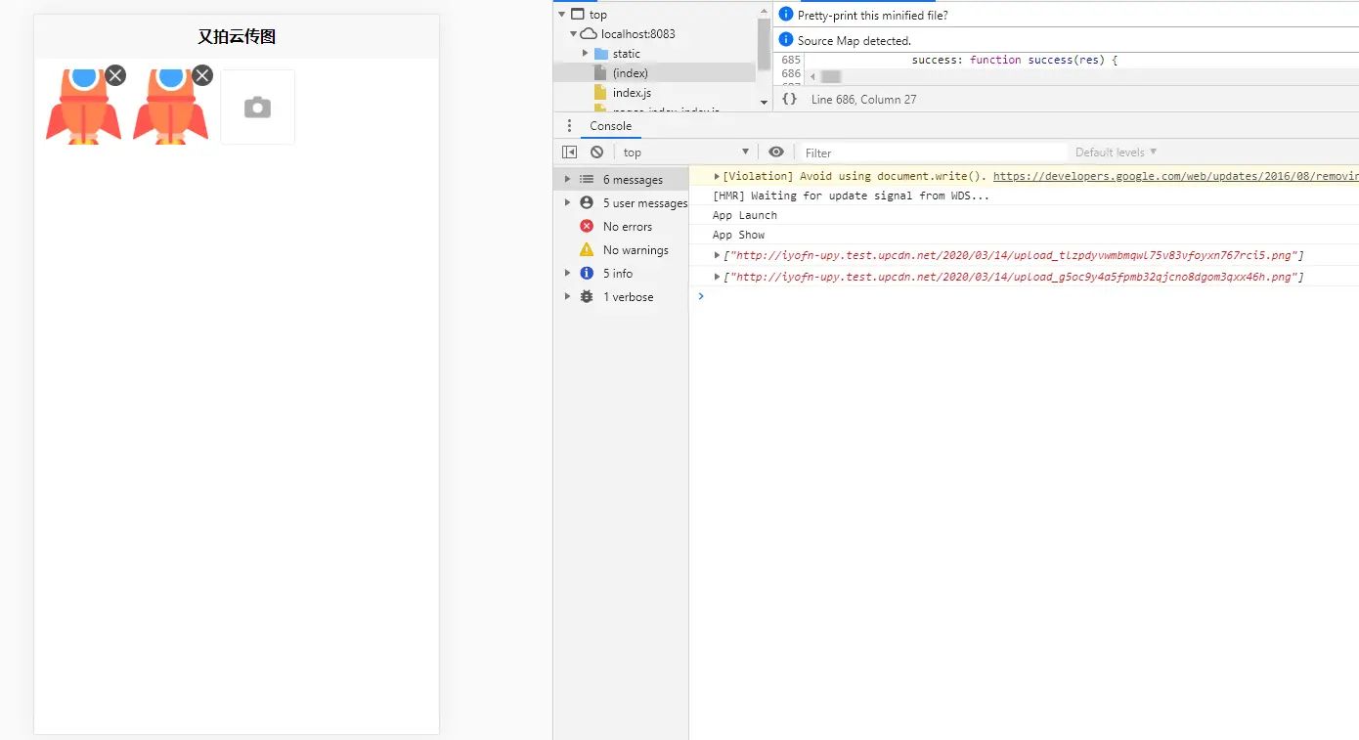Collapse the localhost:8083 tree node

[x=574, y=34]
